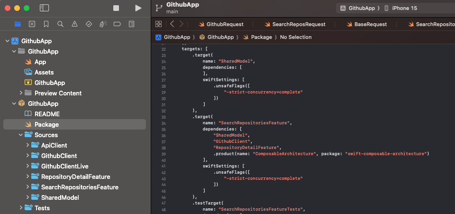
Task: Switch to the GithubRequest tab
Action: pos(221,24)
